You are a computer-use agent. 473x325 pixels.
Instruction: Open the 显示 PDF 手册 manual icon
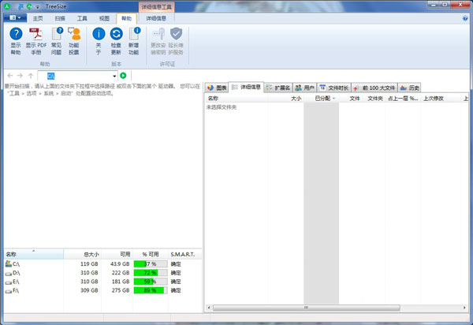[x=36, y=34]
